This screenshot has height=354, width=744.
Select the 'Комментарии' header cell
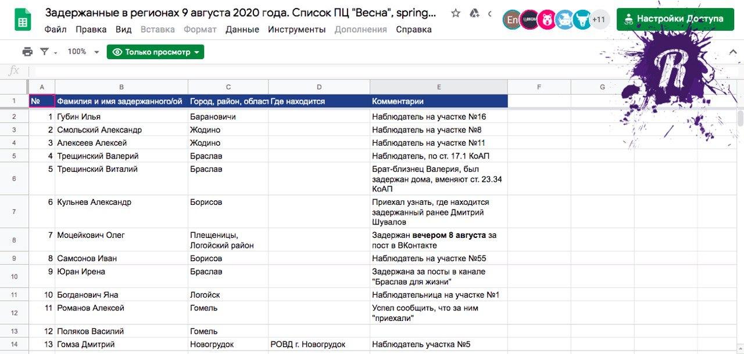coord(439,101)
